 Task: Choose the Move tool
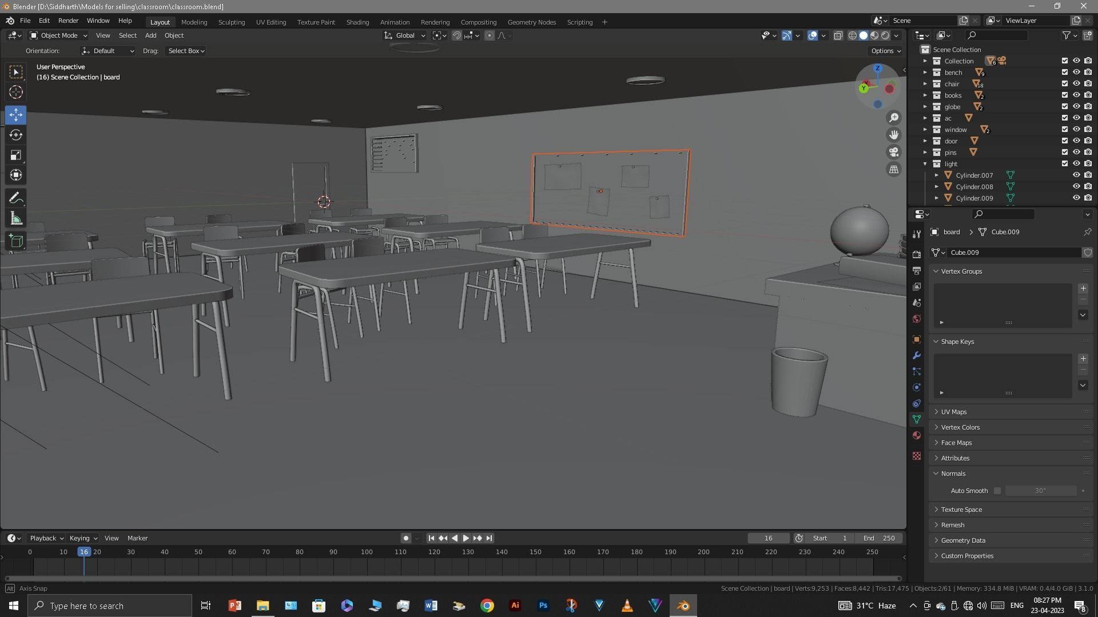click(x=16, y=115)
